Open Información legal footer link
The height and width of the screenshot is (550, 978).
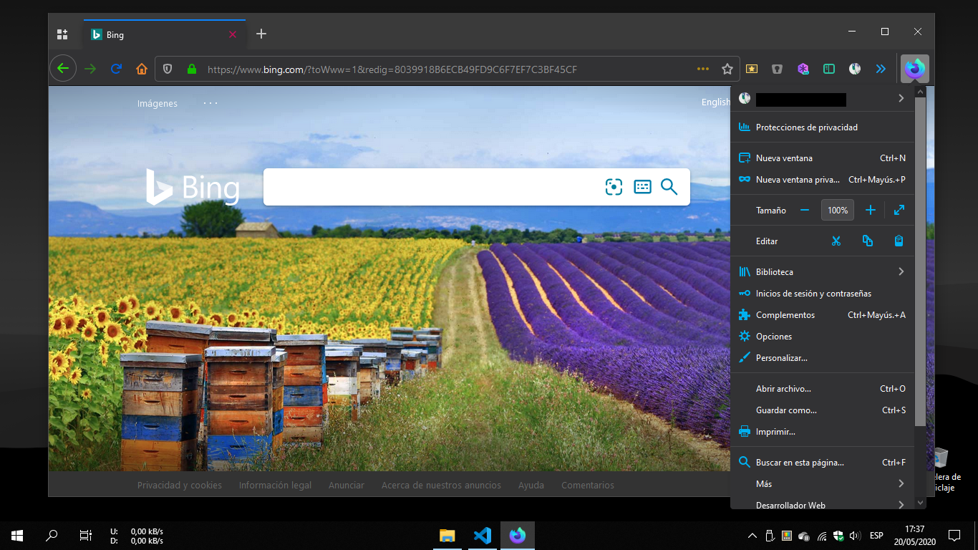point(275,485)
